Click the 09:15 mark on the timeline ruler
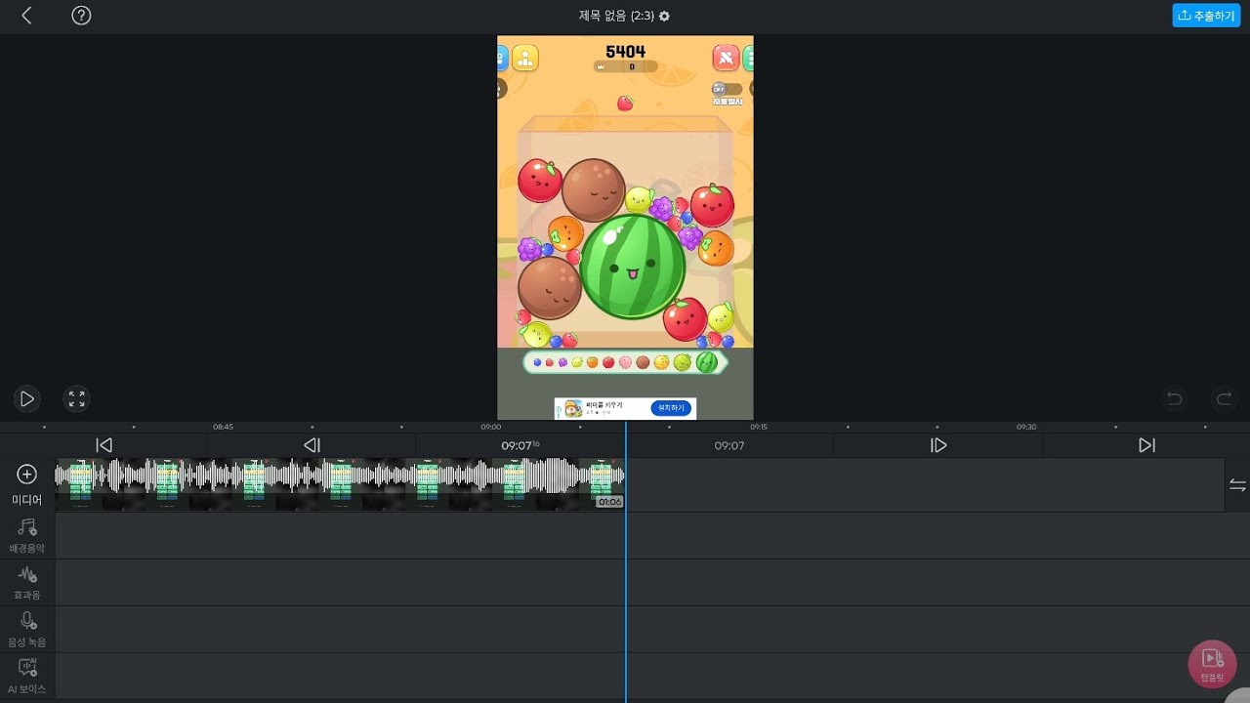1250x703 pixels. click(x=758, y=427)
